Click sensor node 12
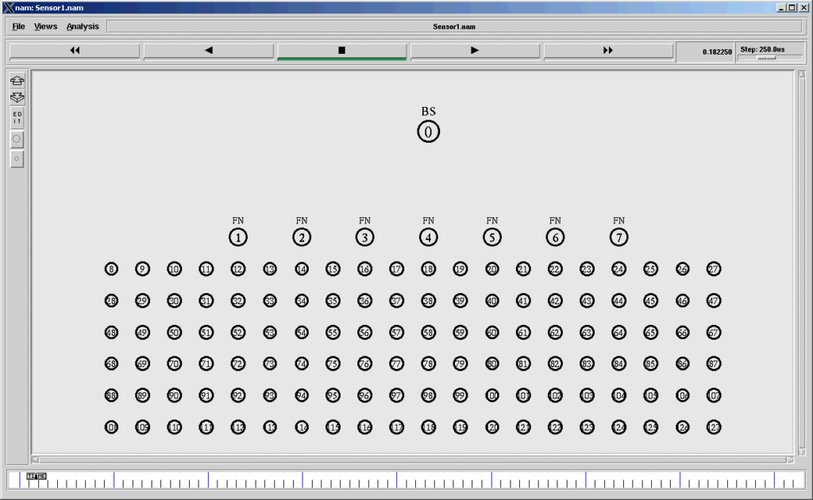 238,269
